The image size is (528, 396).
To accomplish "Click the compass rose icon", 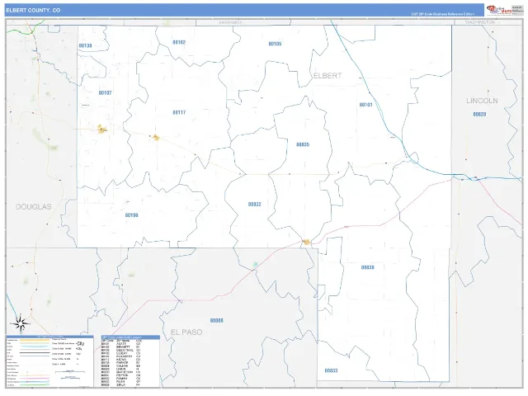I will [20, 323].
